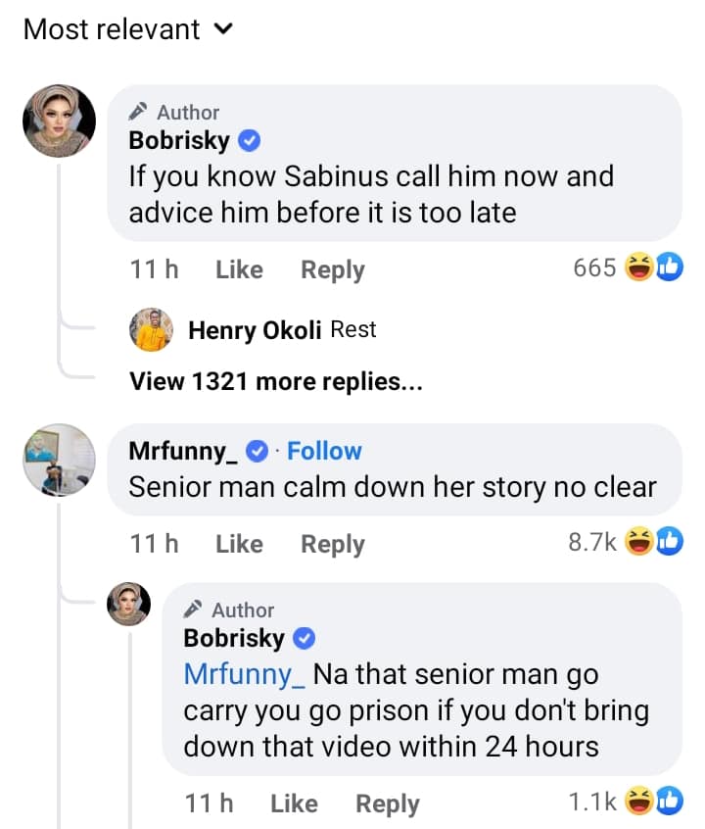Follow Mrfunny_
The width and height of the screenshot is (705, 829).
pyautogui.click(x=324, y=451)
